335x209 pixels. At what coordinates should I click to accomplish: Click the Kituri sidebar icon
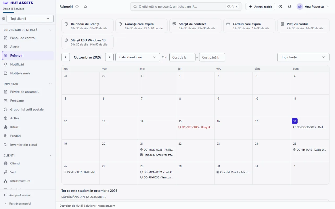[x=5, y=127]
